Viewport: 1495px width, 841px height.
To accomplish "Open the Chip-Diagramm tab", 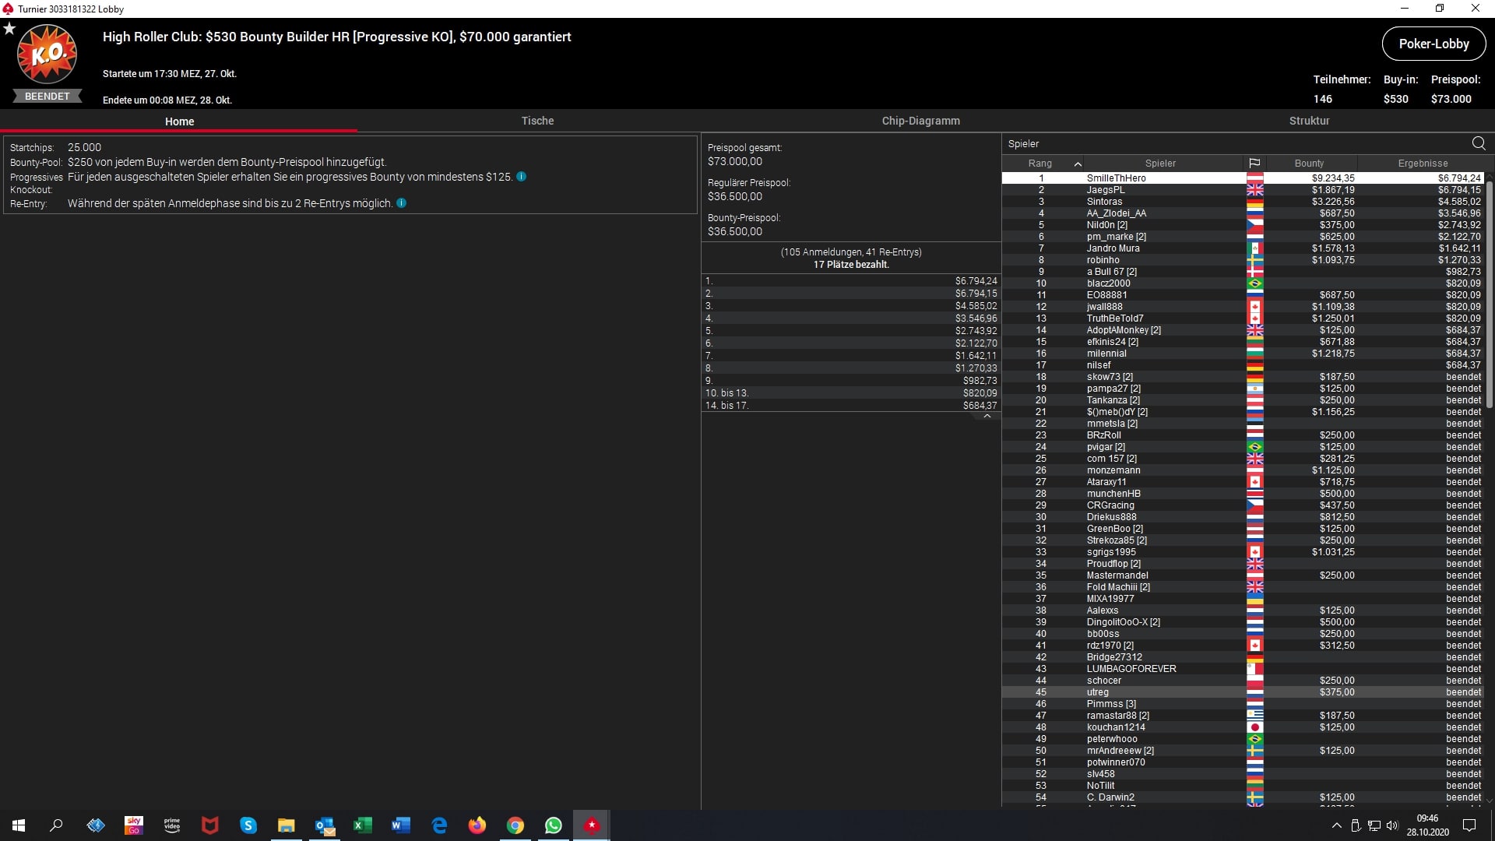I will 920,121.
